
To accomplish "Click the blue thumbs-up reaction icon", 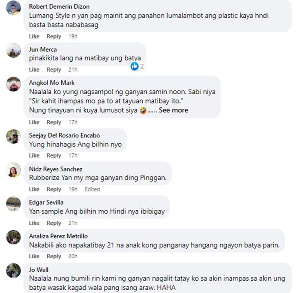I will pos(135,66).
